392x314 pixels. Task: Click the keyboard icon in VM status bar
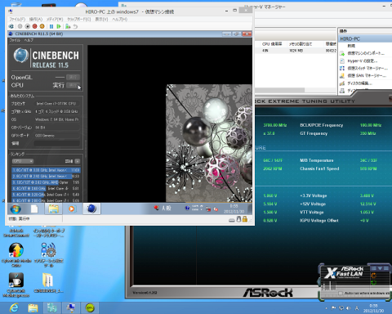click(232, 220)
